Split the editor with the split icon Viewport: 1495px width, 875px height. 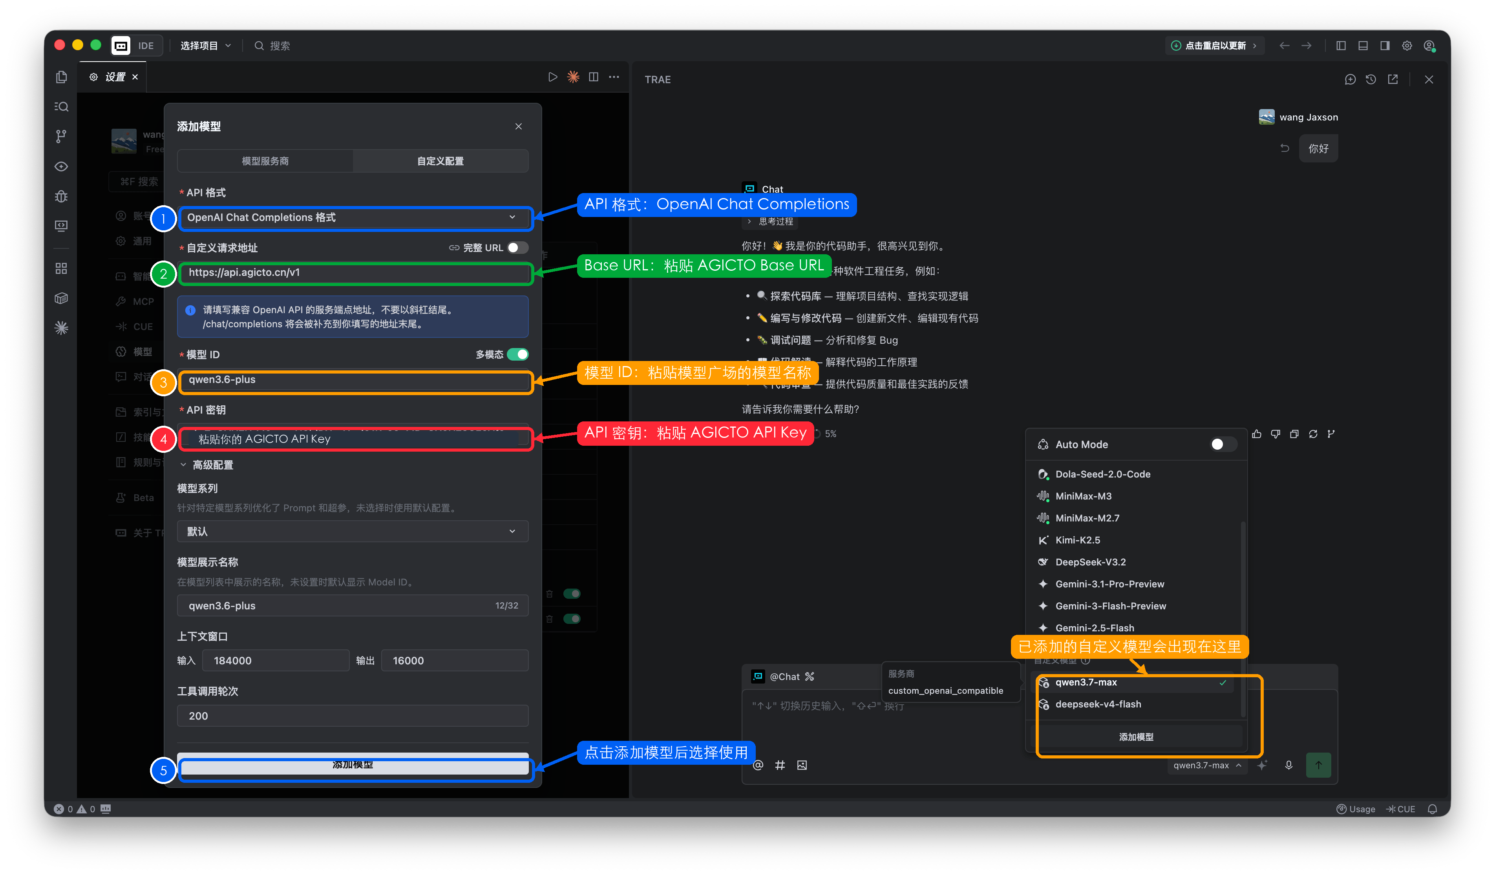click(x=593, y=77)
